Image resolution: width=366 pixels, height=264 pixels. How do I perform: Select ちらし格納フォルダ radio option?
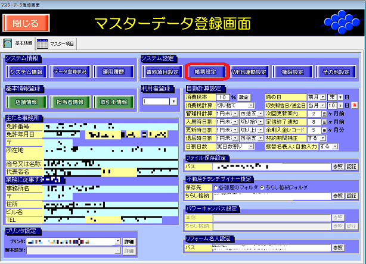[x=262, y=187]
